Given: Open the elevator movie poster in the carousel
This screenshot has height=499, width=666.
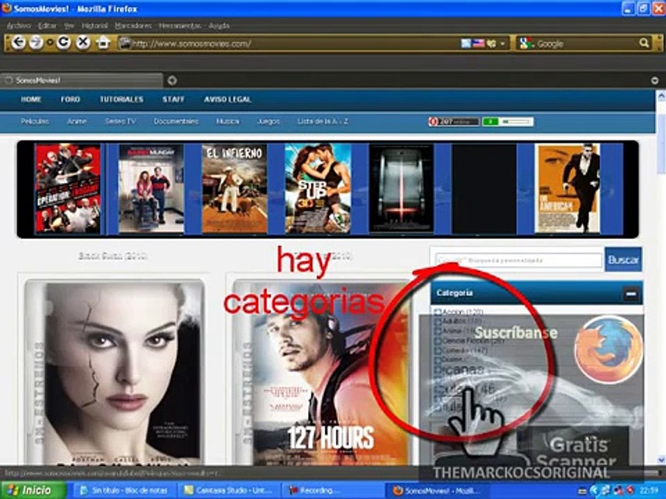Looking at the screenshot, I should click(401, 189).
